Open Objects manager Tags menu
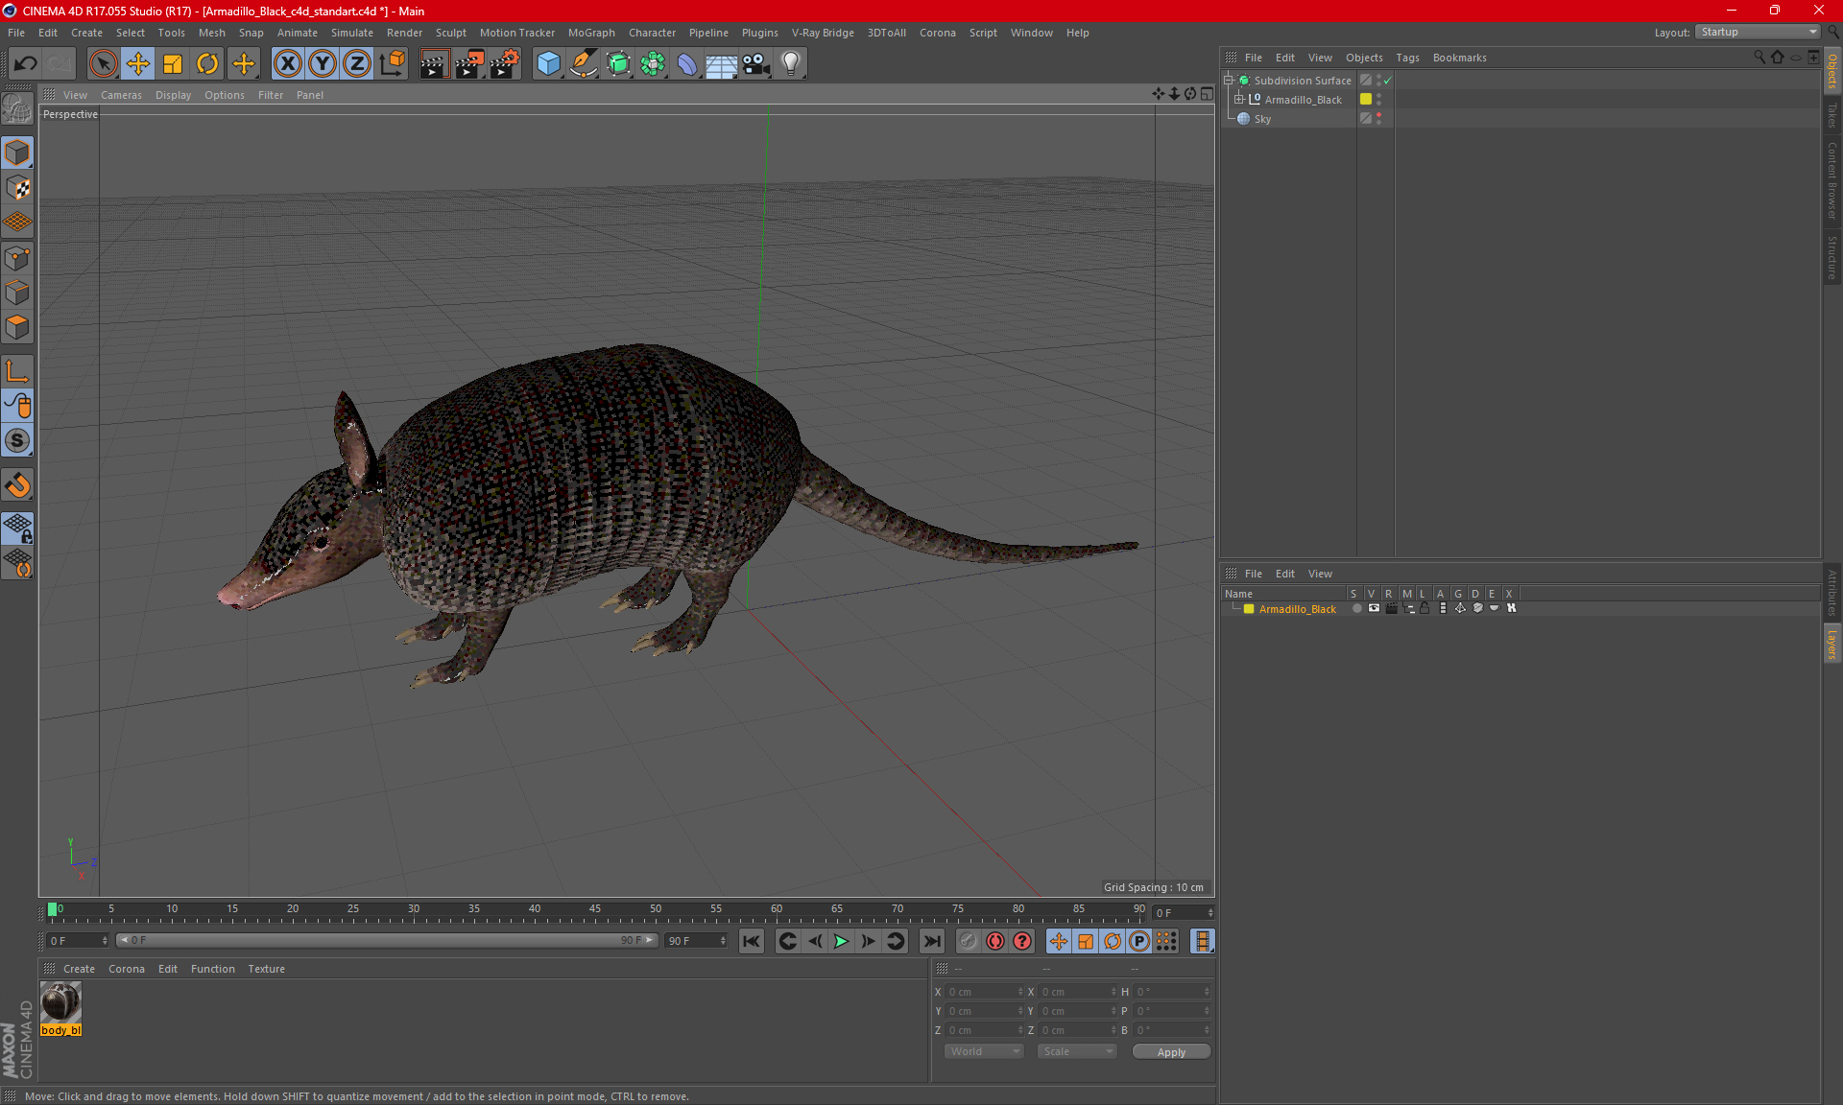The image size is (1843, 1105). coord(1407,58)
